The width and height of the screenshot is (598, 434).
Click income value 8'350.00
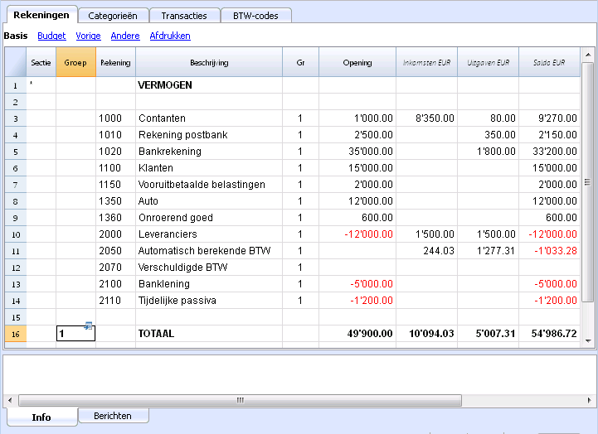click(x=427, y=118)
